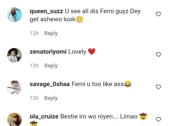Open zenatoriyomi's avatar
The width and height of the screenshot is (180, 126).
(x=14, y=55)
